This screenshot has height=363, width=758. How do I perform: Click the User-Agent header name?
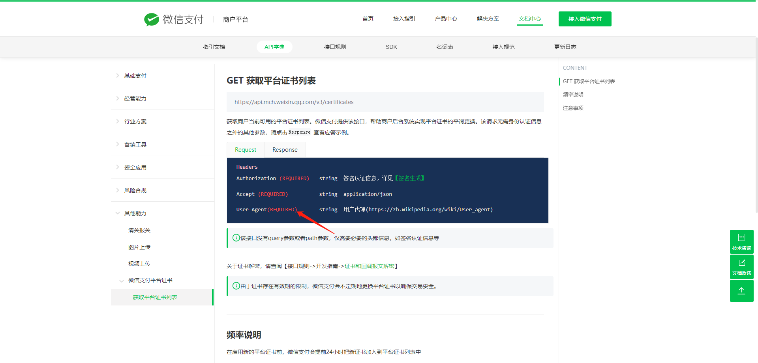click(x=251, y=210)
